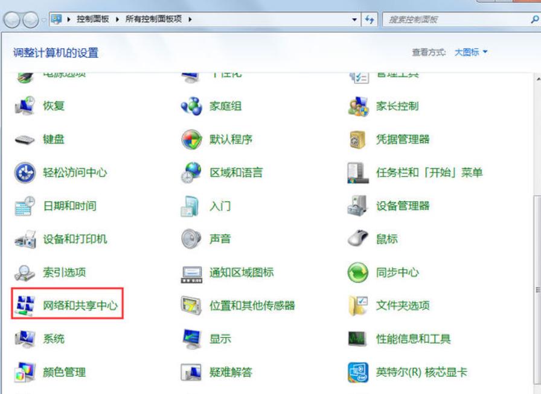Click the 网络和共享中心 text link
Image resolution: width=541 pixels, height=394 pixels.
tap(80, 305)
